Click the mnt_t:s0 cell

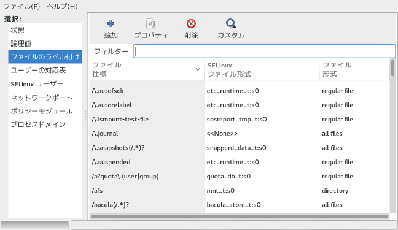[x=220, y=191]
